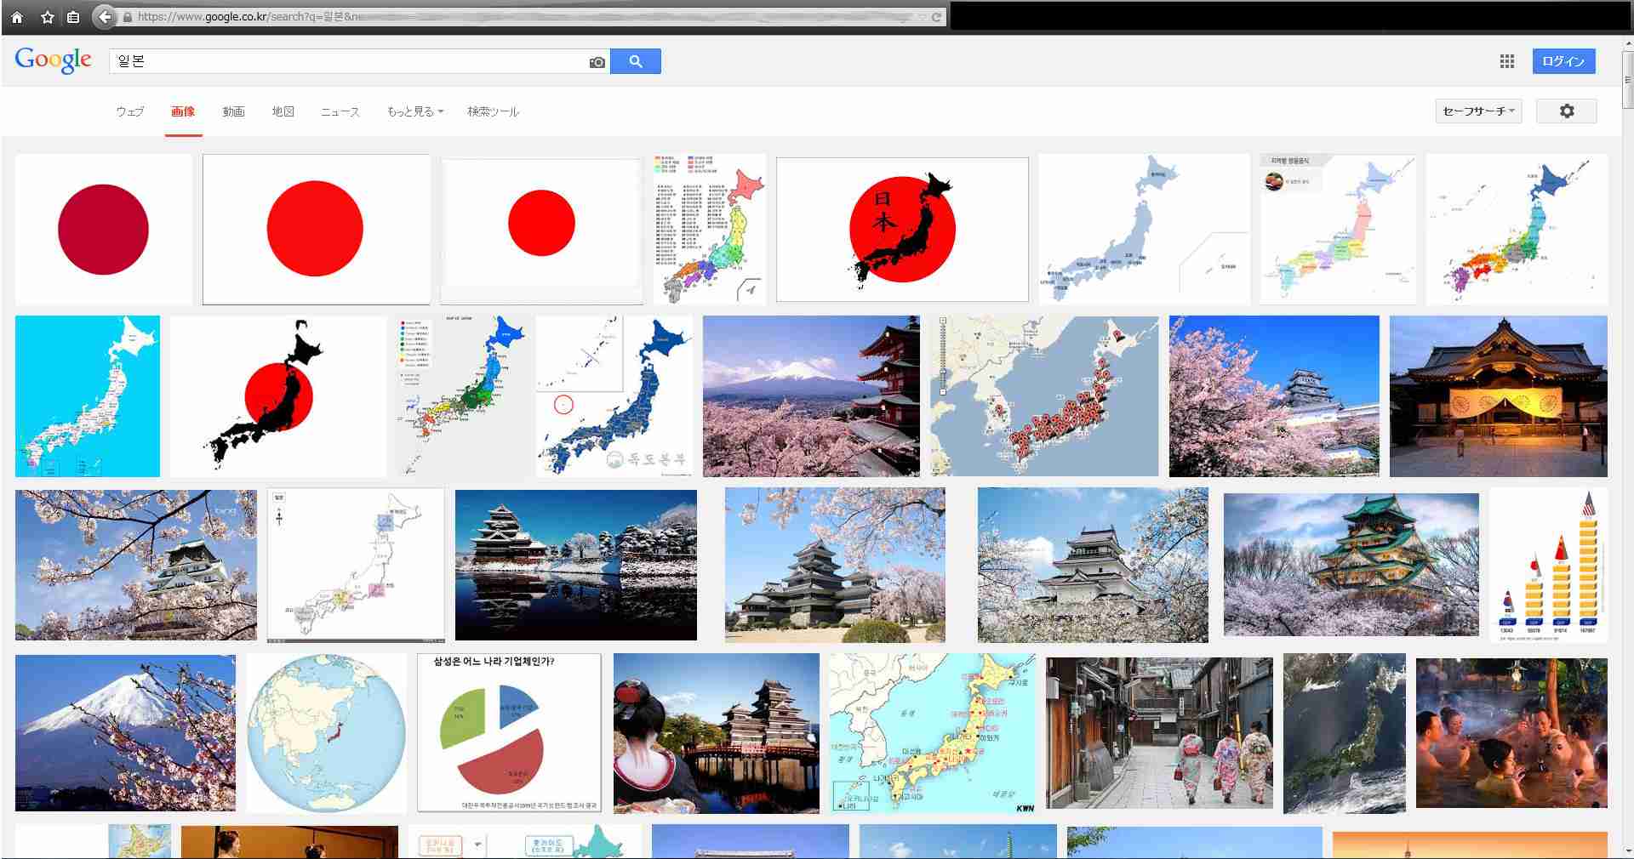Switch to the ウェブ tab

pyautogui.click(x=130, y=111)
